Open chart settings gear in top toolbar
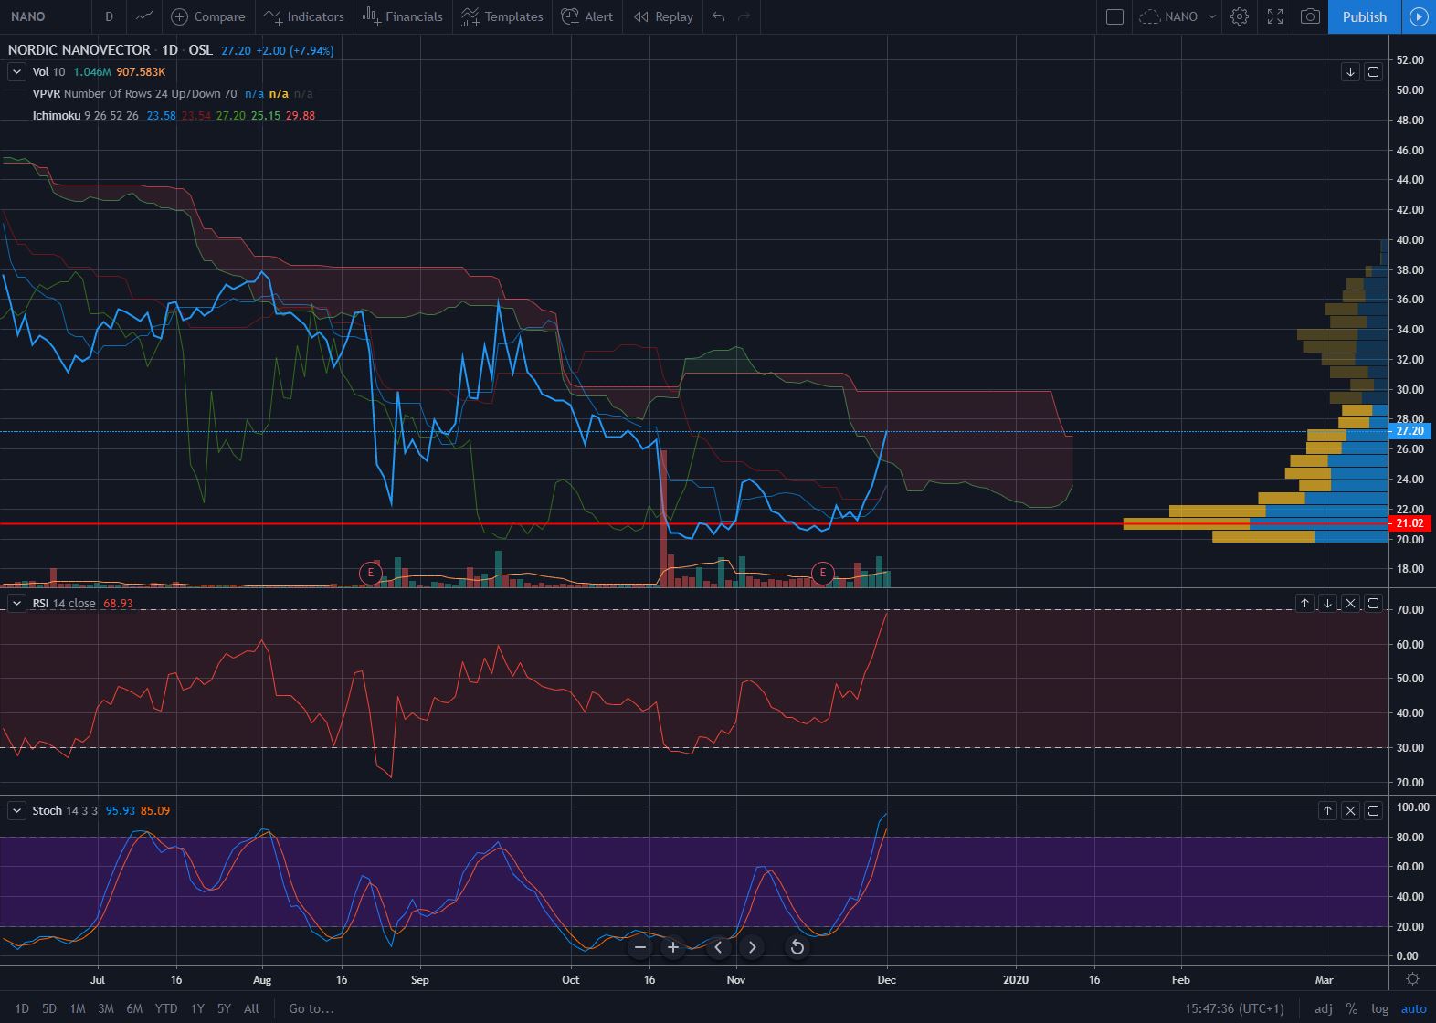 pyautogui.click(x=1240, y=16)
